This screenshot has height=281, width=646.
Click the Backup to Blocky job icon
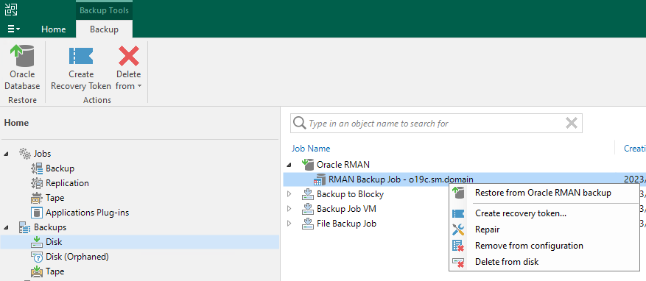coord(307,194)
